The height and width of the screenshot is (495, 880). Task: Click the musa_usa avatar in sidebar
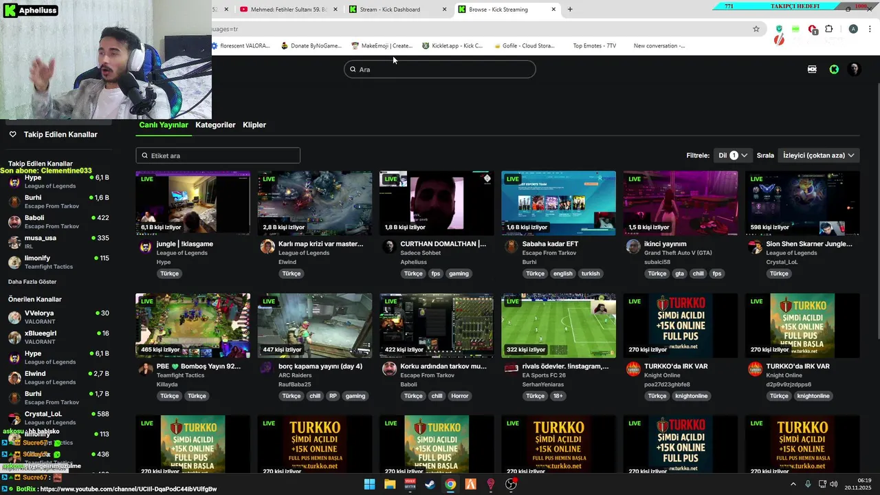point(14,242)
